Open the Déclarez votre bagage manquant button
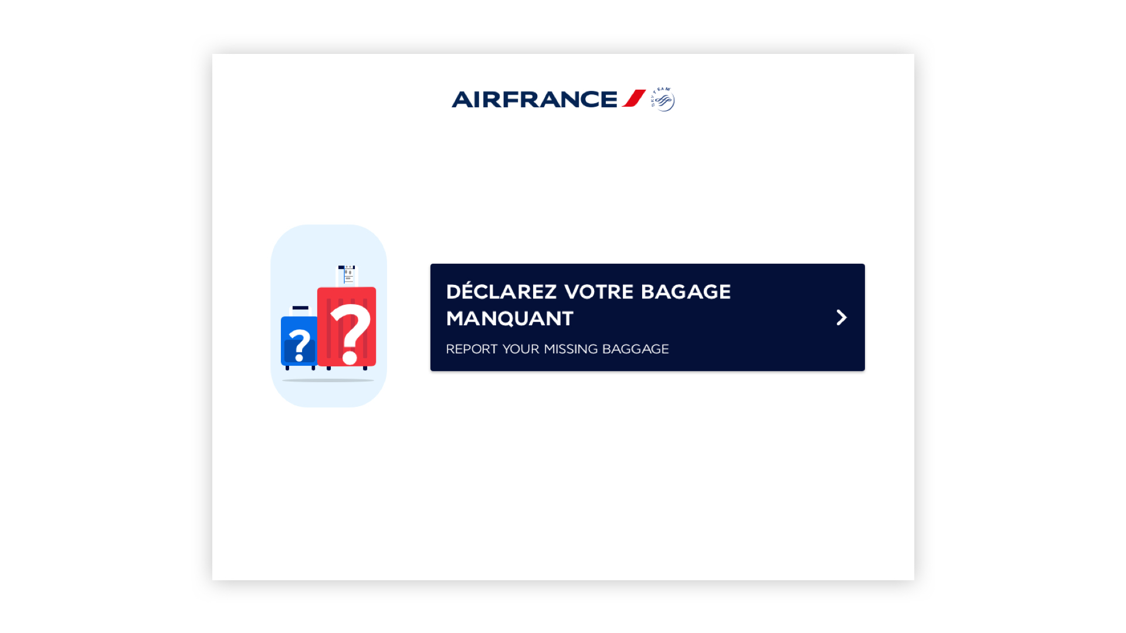This screenshot has height=633, width=1126. pyautogui.click(x=647, y=317)
